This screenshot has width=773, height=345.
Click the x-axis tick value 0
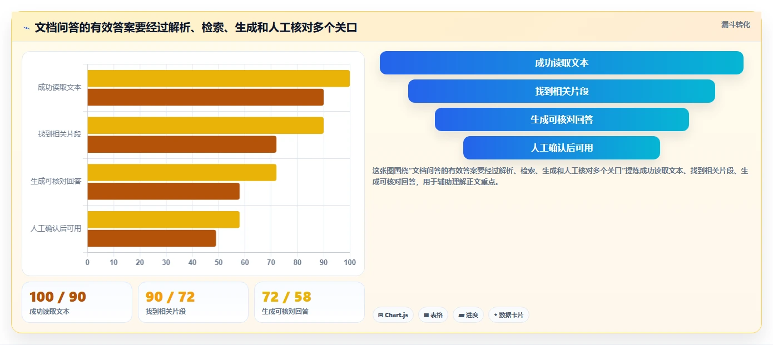87,263
